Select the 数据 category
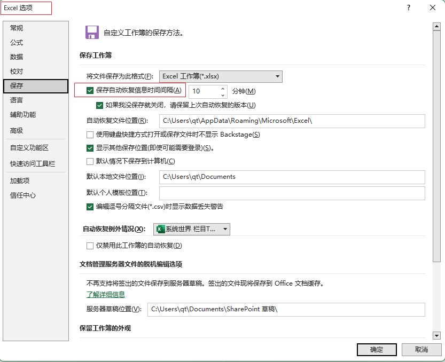The width and height of the screenshot is (445, 362). 36,57
